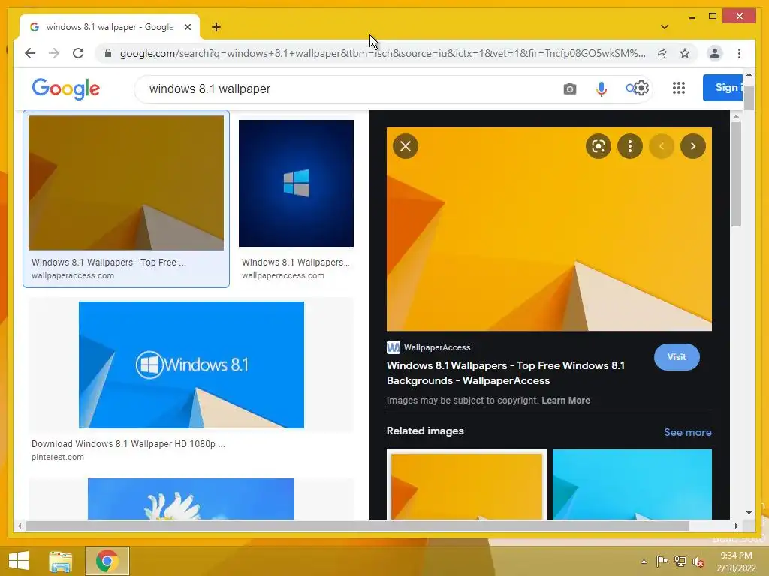Open File Explorer from taskbar
The image size is (769, 576).
pos(60,561)
